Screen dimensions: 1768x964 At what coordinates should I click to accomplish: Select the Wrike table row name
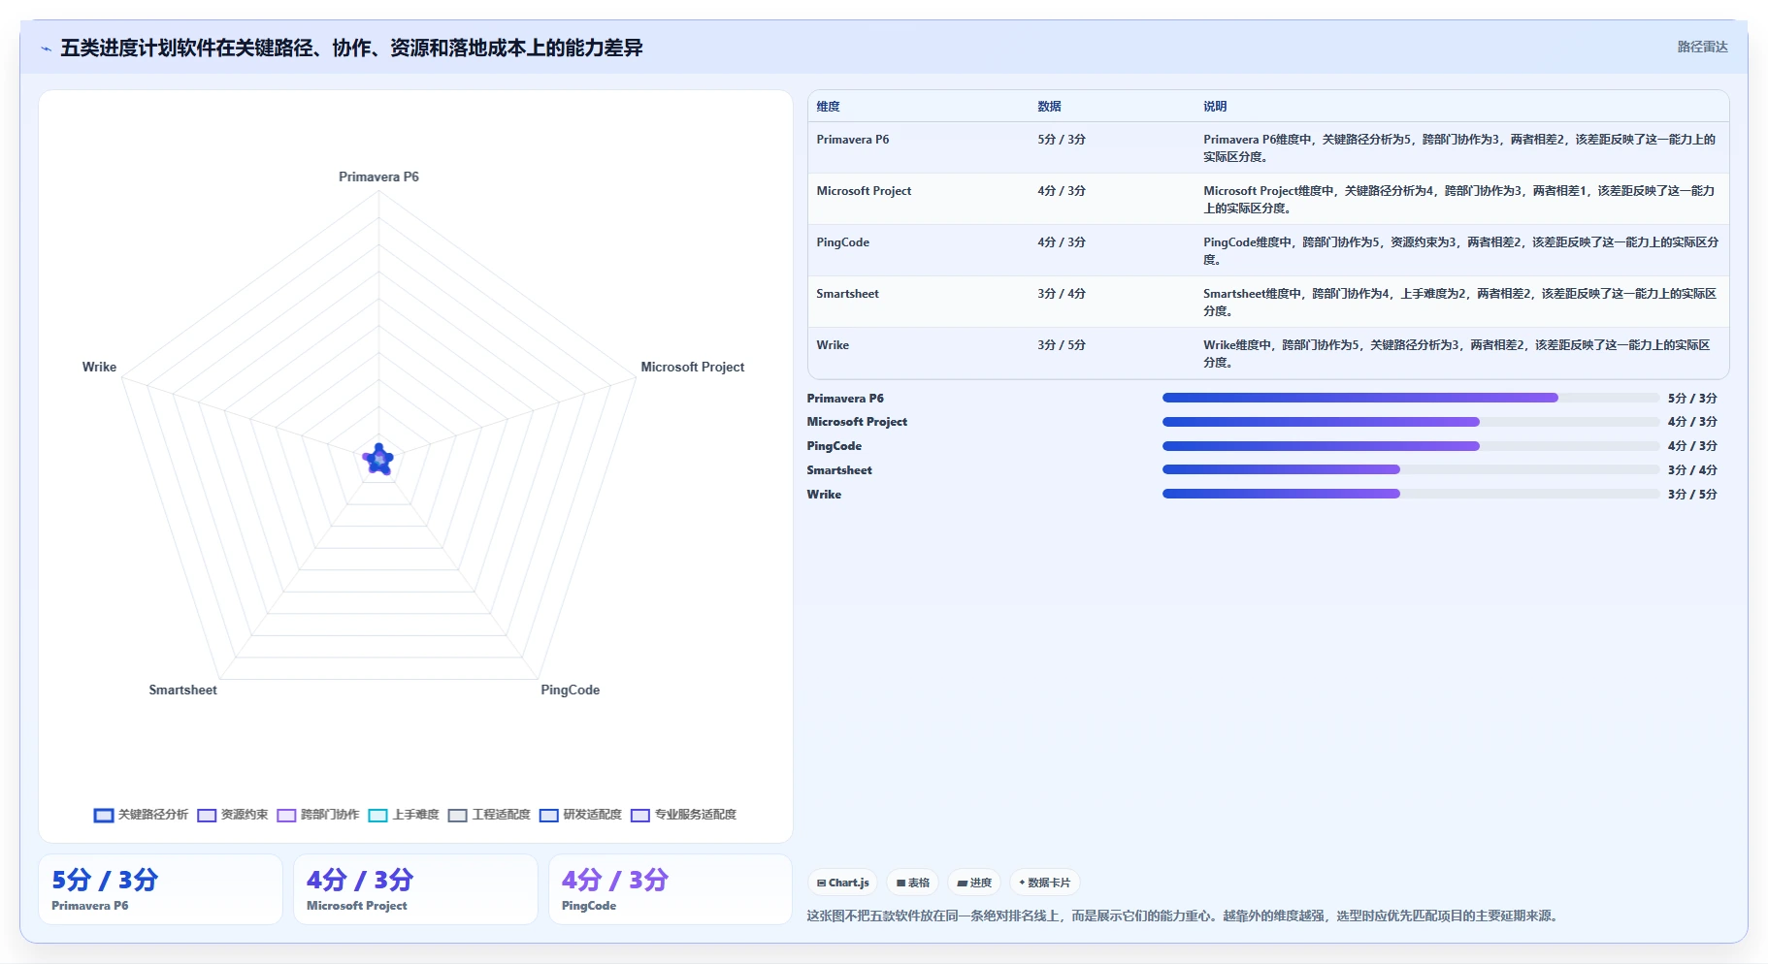tap(833, 345)
